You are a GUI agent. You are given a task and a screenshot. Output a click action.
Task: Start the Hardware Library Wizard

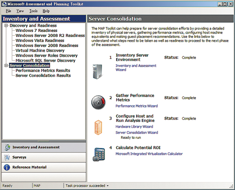pos(134,127)
